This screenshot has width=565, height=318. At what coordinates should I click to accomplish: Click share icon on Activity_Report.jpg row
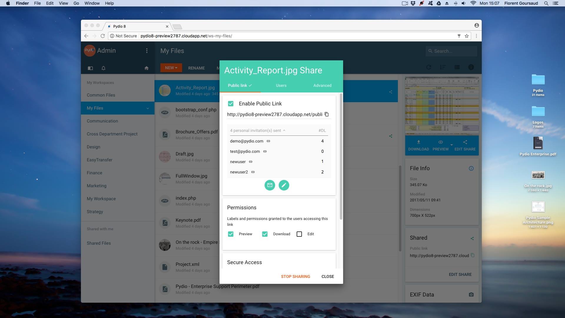point(390,92)
